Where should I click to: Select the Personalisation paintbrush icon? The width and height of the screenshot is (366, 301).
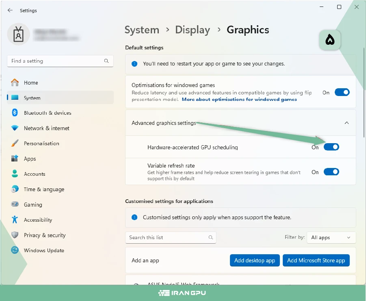click(x=15, y=144)
